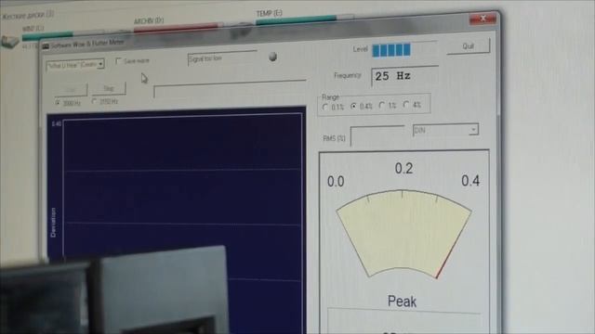
Task: Click the Quit button
Action: [x=469, y=46]
